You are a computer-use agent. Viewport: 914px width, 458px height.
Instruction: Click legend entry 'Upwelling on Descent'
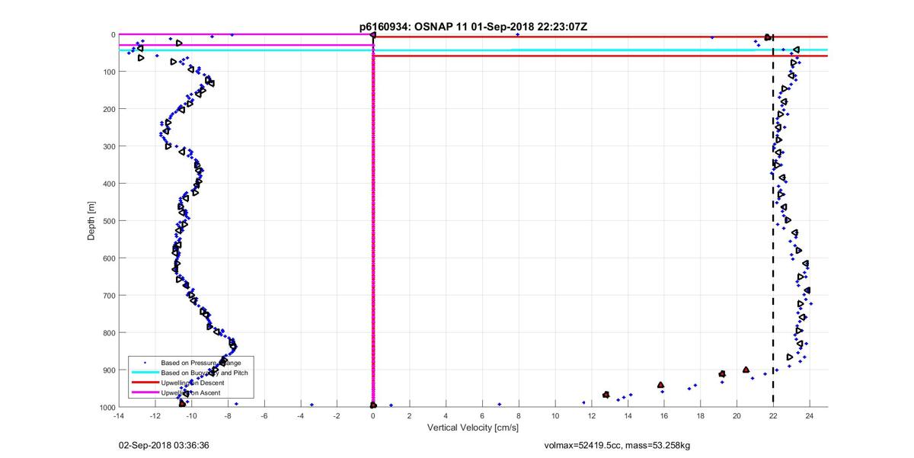(193, 383)
